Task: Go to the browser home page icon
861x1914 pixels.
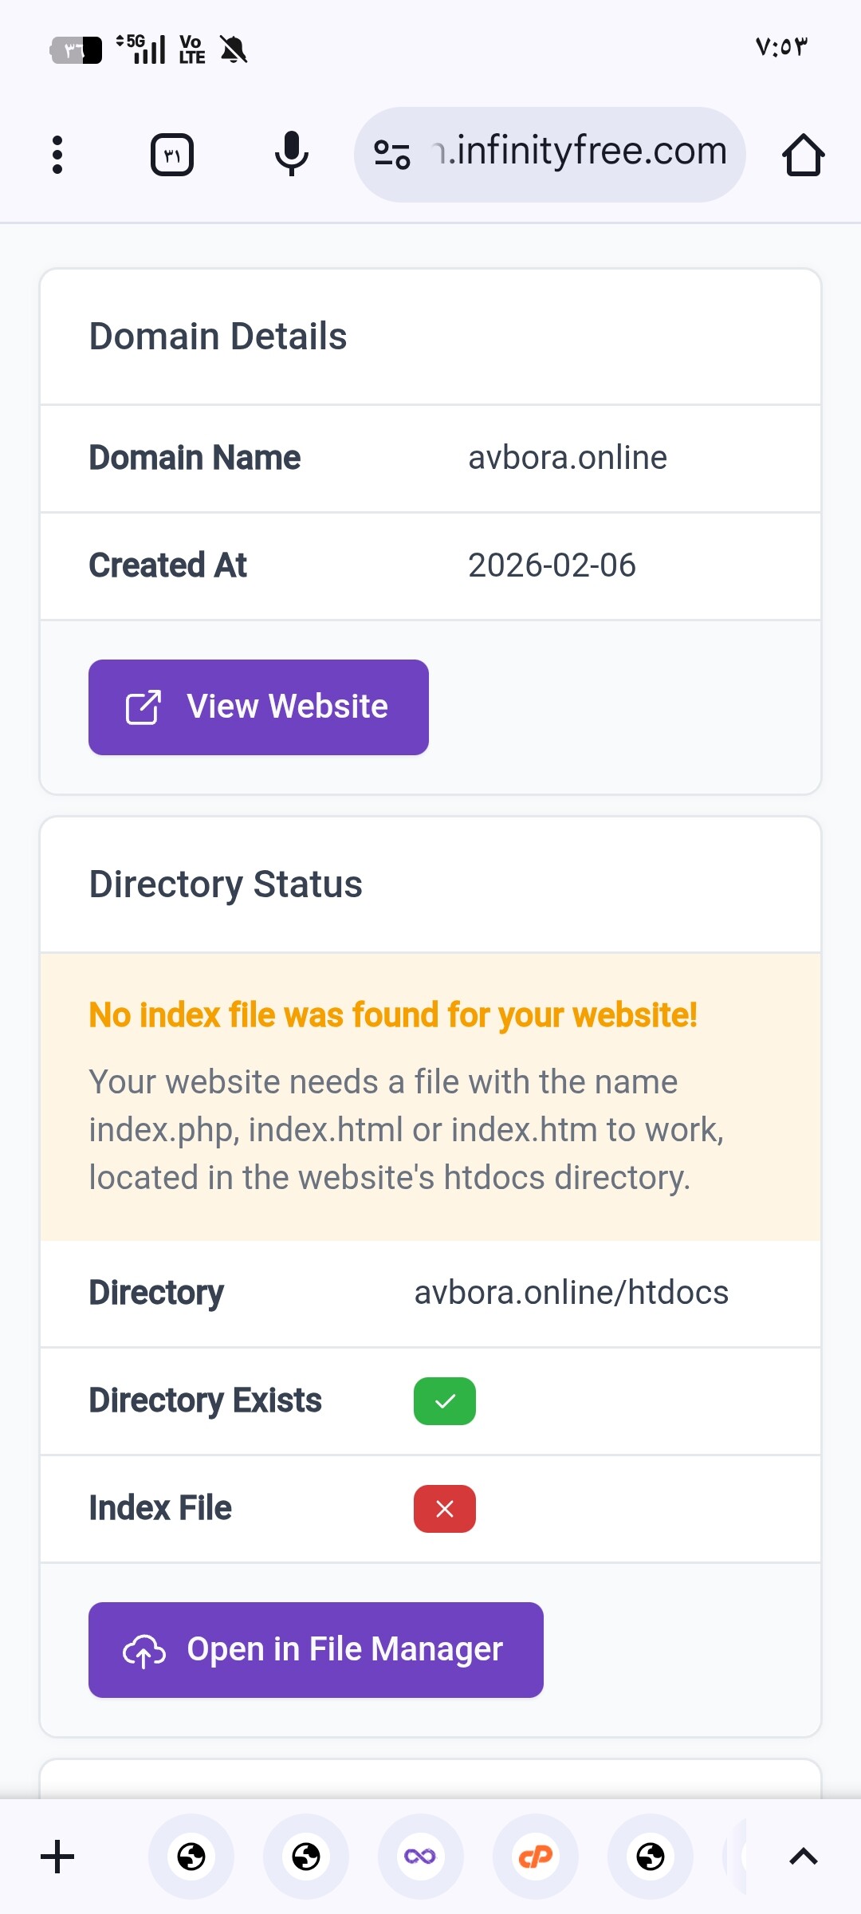Action: tap(803, 155)
